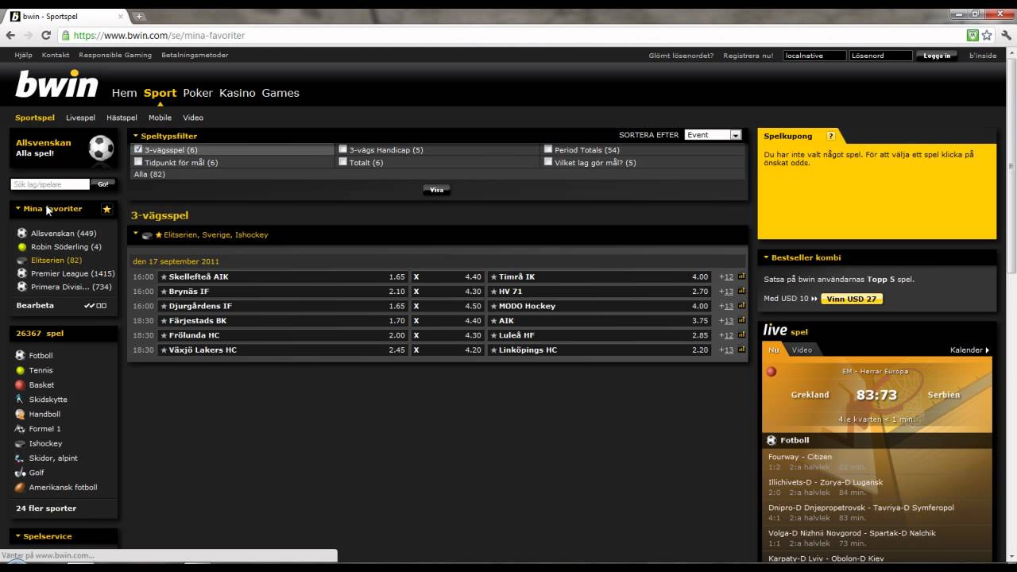Screen dimensions: 1017x572
Task: Collapse the Speltypsfilter section
Action: pos(136,136)
